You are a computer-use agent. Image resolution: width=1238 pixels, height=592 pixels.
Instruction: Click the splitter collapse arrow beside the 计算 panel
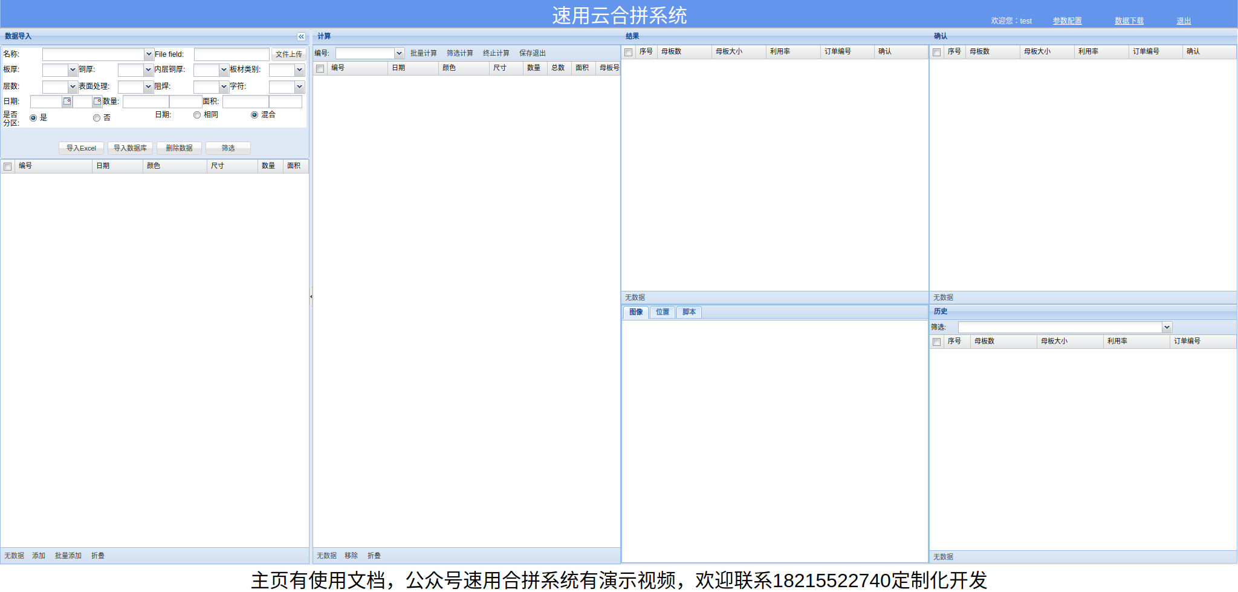pos(311,297)
